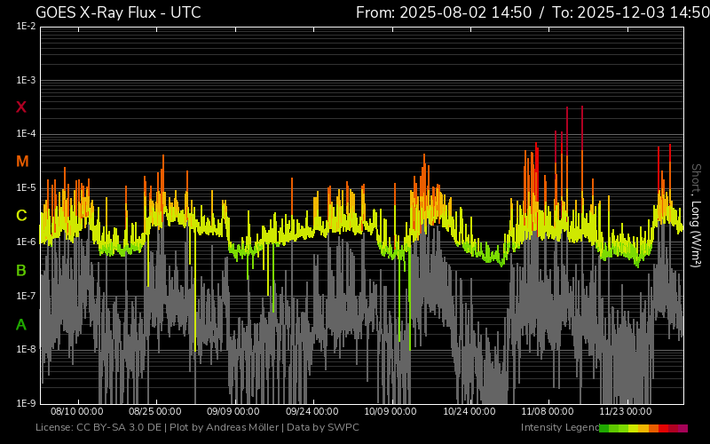The image size is (710, 444).
Task: Click the green B flare class label
Action: pyautogui.click(x=21, y=270)
